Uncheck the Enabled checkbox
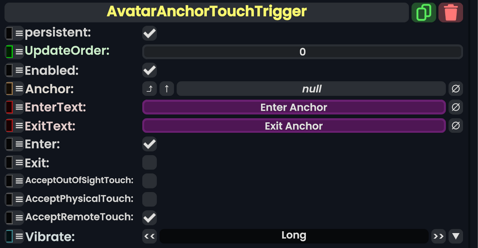 149,70
